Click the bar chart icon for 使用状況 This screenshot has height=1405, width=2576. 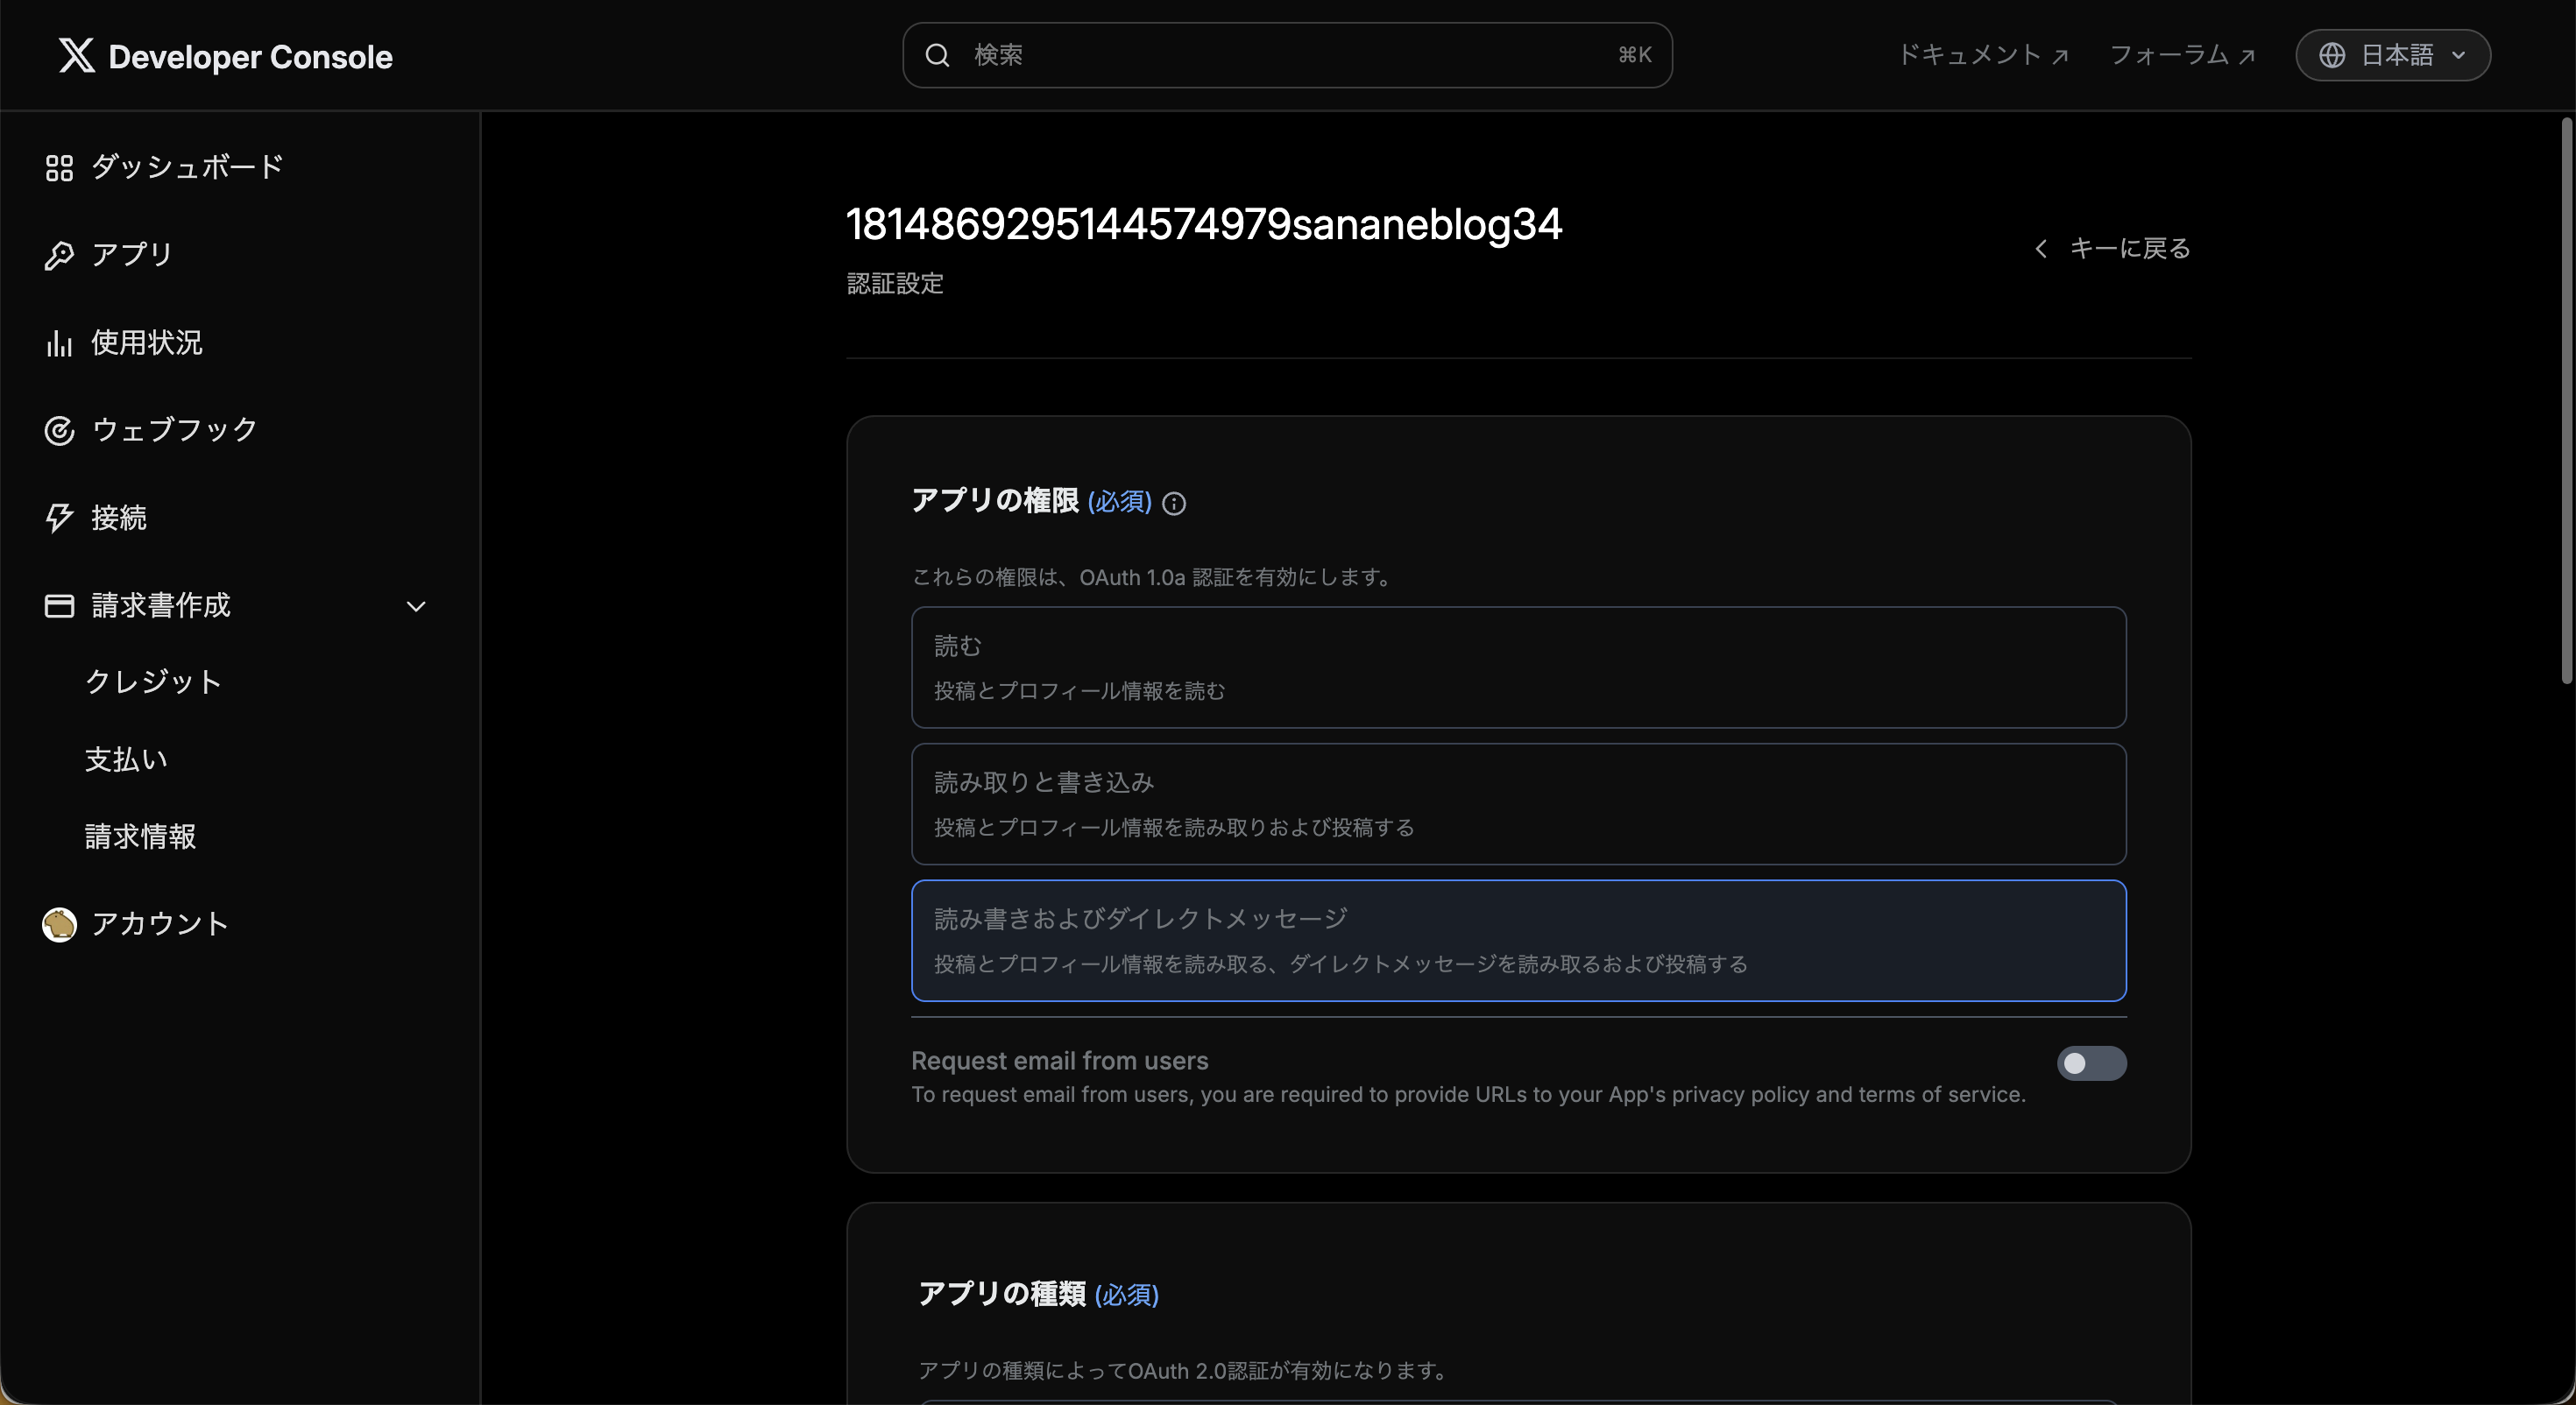point(59,344)
